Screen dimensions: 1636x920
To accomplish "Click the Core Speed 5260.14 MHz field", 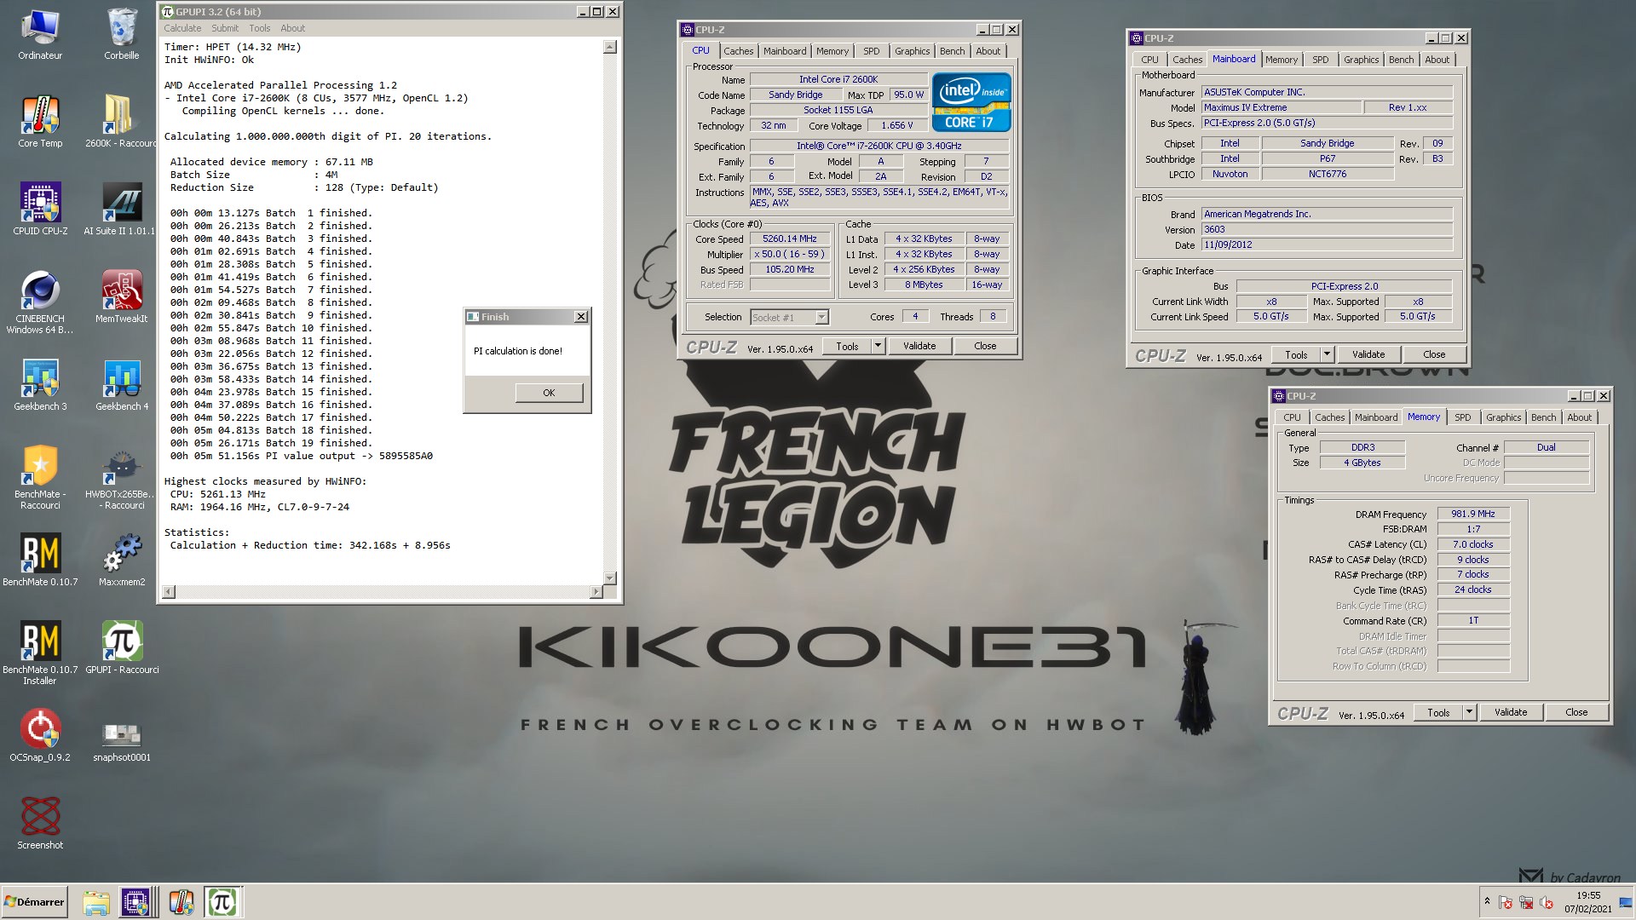I will 789,239.
